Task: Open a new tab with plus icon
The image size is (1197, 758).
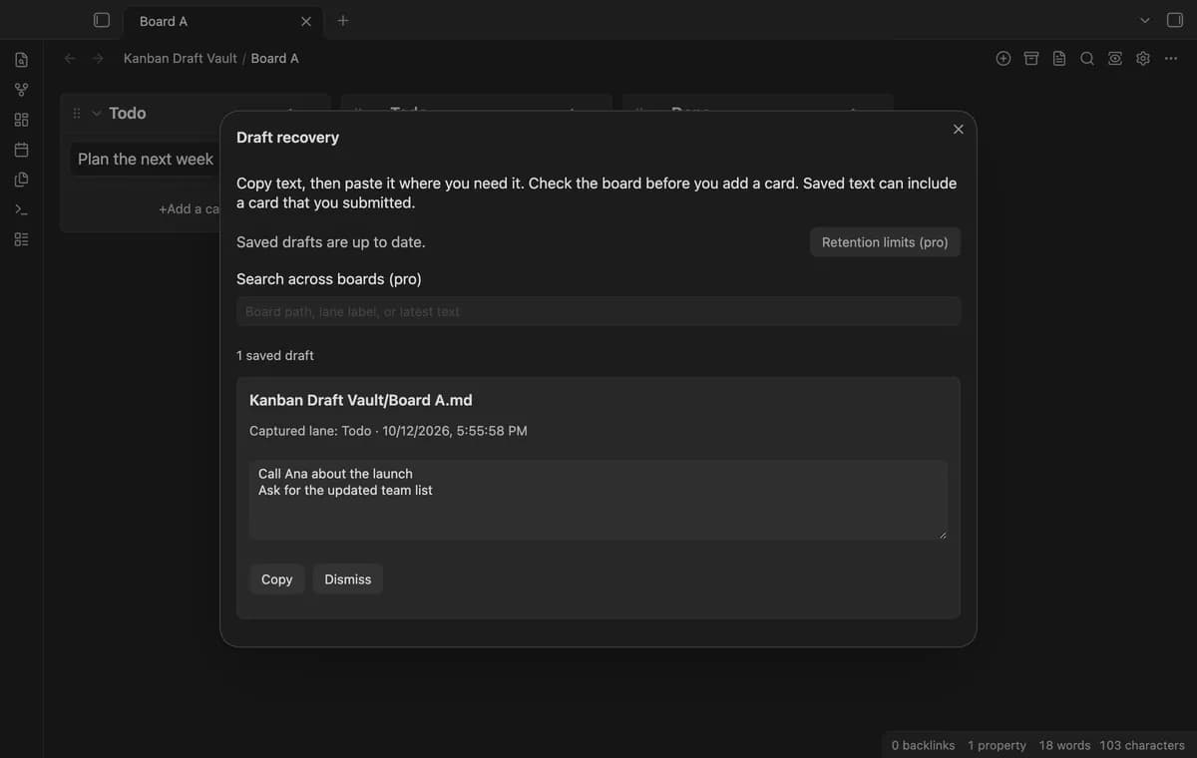Action: 343,20
